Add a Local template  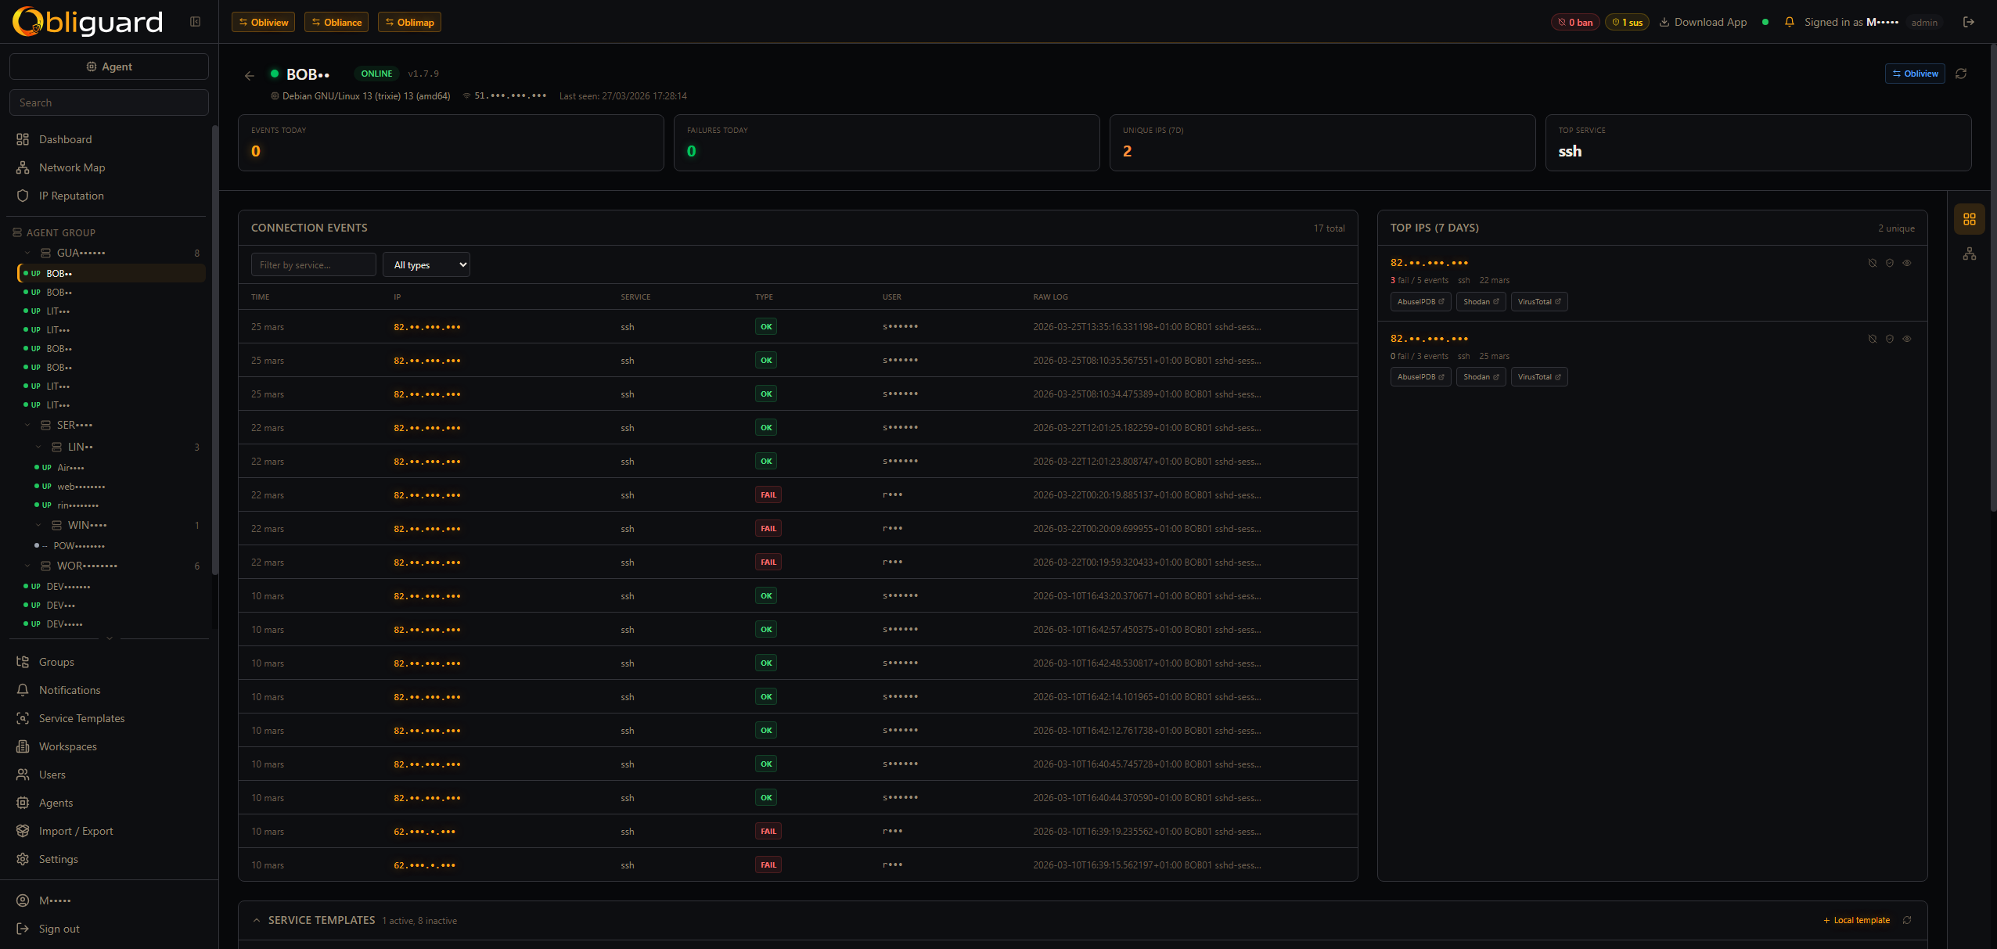pyautogui.click(x=1855, y=920)
